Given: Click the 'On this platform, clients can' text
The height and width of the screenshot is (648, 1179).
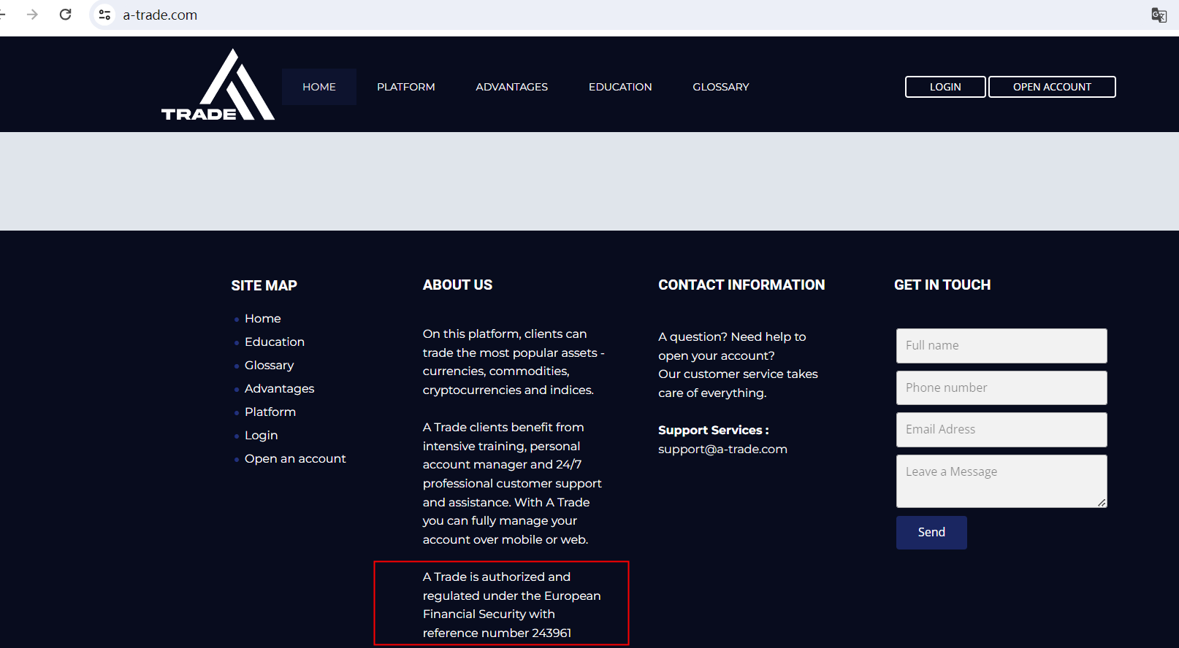Looking at the screenshot, I should point(505,334).
